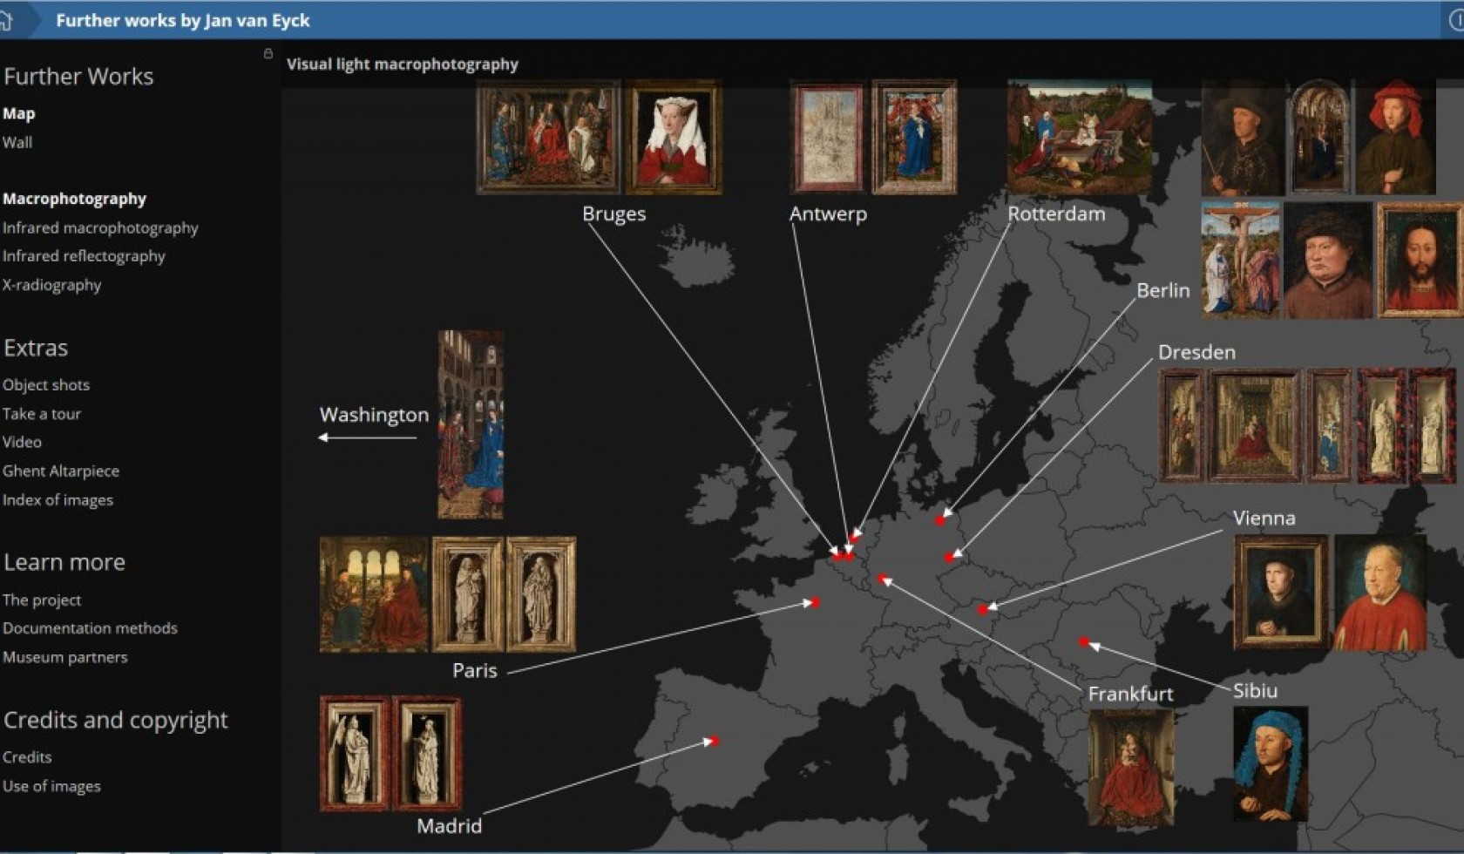1464x854 pixels.
Task: Open Use of images page
Action: point(51,786)
